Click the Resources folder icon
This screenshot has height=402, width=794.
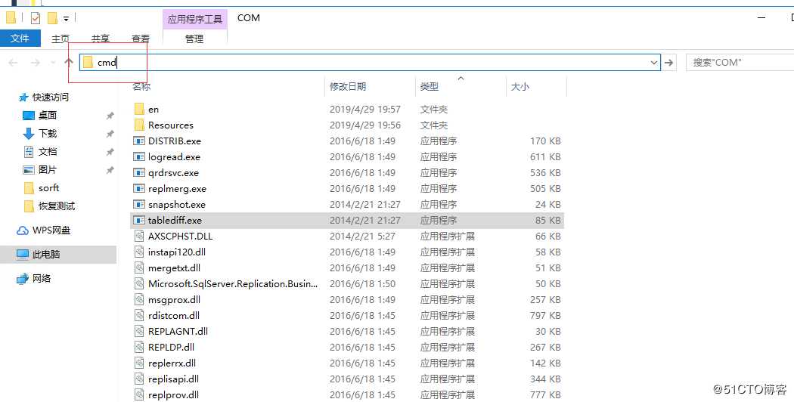[x=139, y=125]
